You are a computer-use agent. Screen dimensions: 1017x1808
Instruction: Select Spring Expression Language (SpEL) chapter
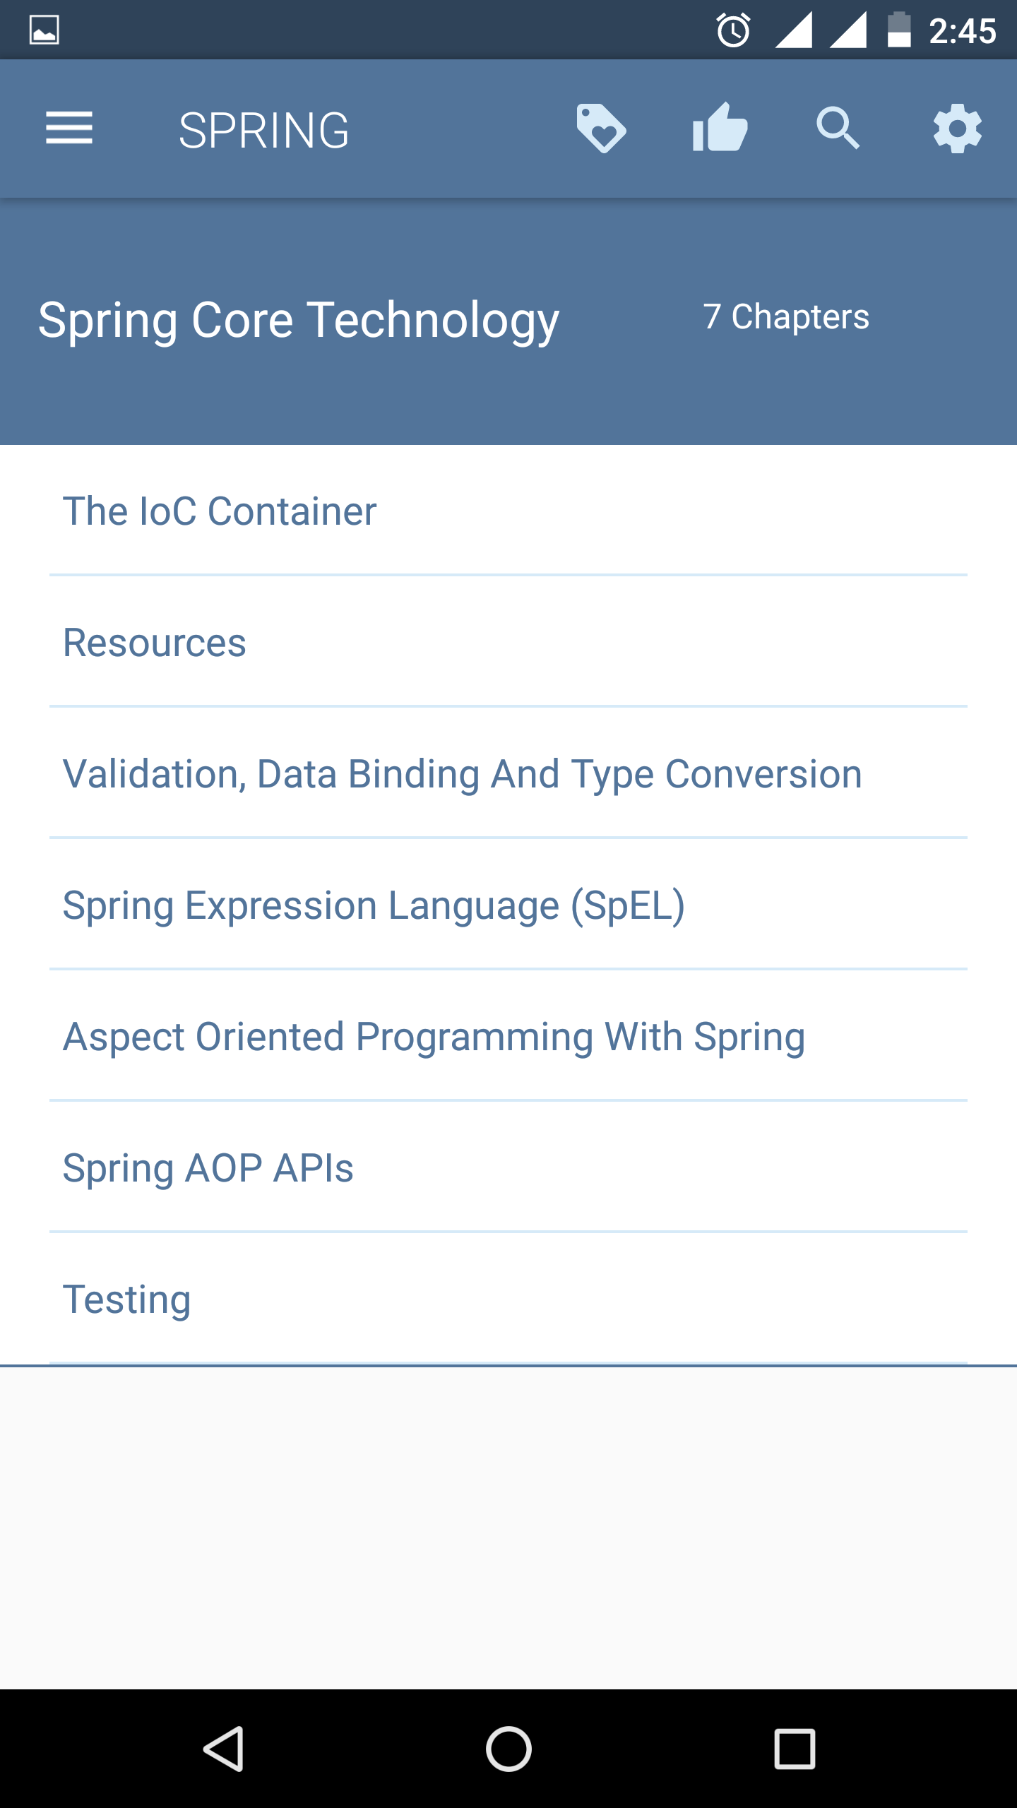point(374,905)
